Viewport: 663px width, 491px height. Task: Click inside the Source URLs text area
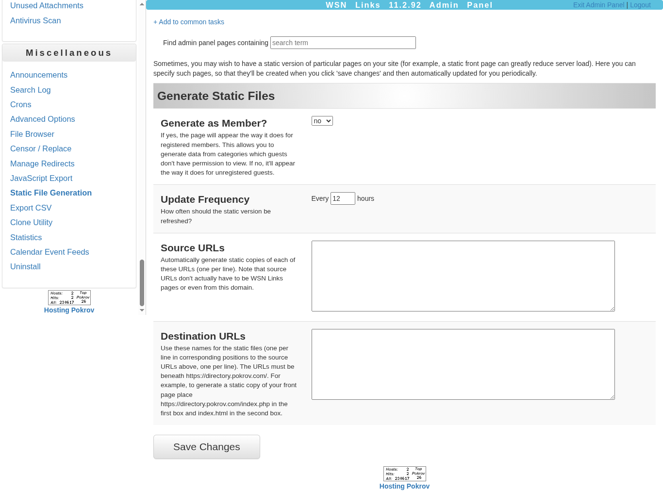pos(463,276)
